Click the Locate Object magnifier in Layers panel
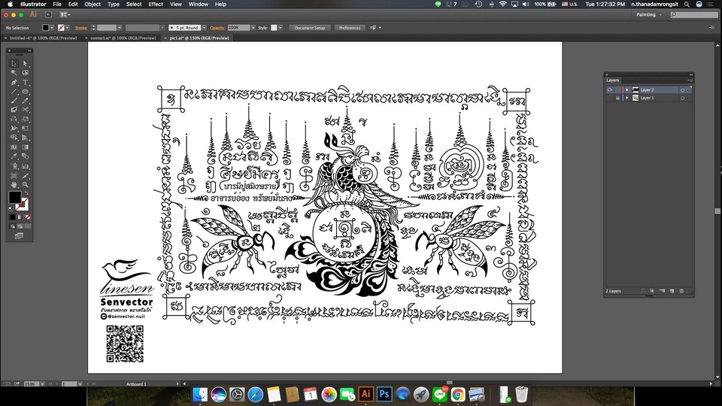 tap(643, 291)
